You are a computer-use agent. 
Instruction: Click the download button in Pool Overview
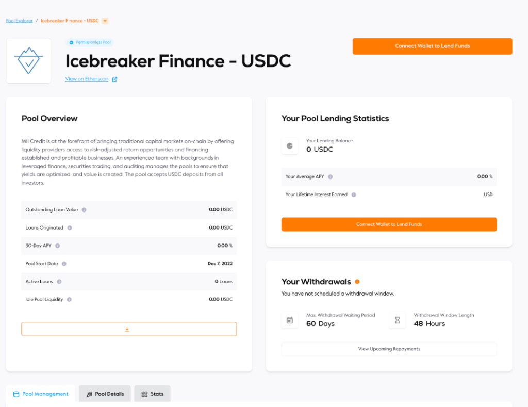coord(129,329)
